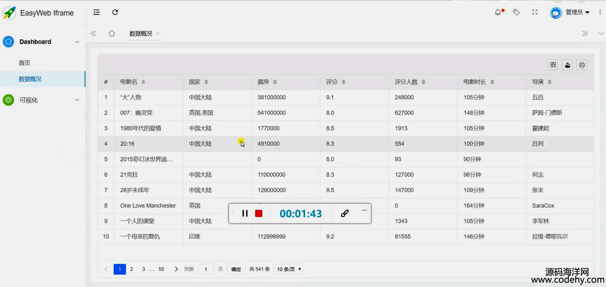Open the notifications bell
Viewport: 606px width, 287px height.
click(x=498, y=12)
